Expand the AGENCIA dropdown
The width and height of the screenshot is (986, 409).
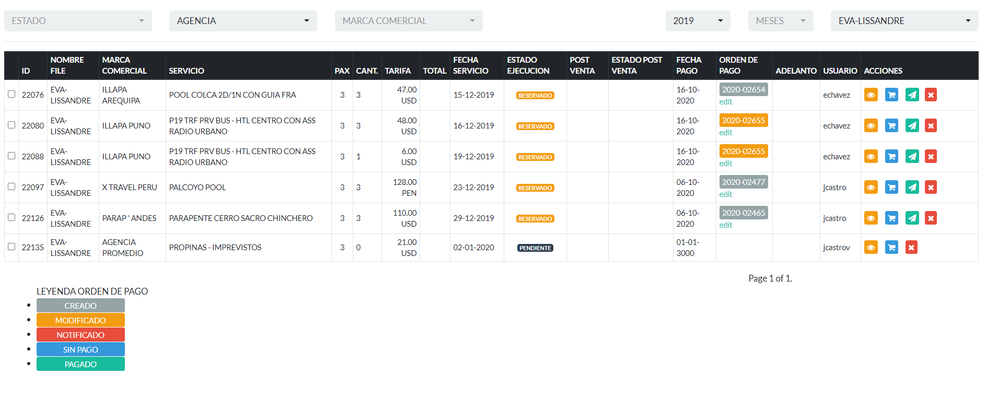[243, 21]
